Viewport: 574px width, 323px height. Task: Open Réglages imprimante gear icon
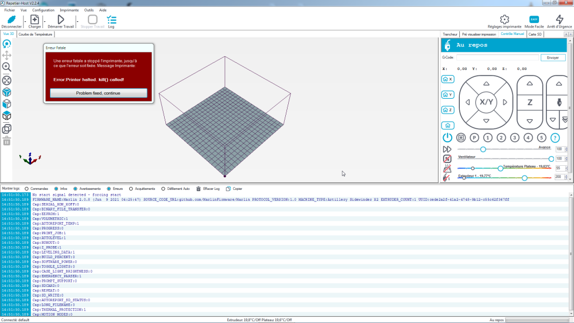point(505,20)
